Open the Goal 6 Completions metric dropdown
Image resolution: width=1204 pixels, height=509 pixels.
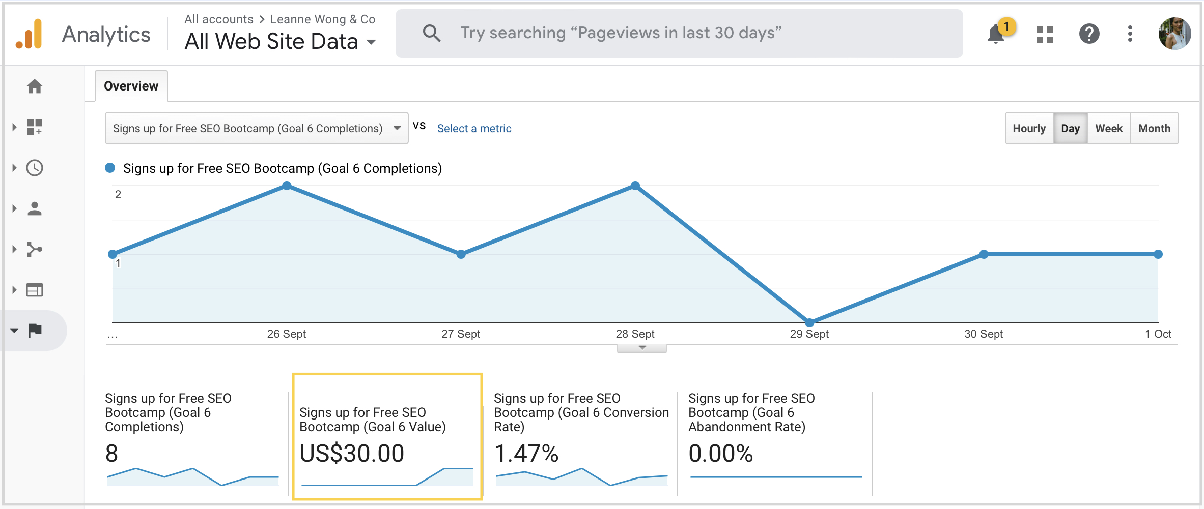(x=256, y=128)
